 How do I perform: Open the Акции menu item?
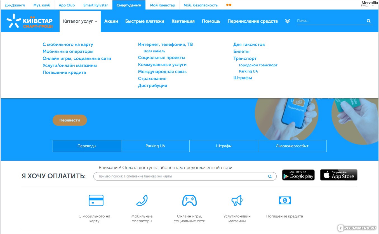[111, 21]
